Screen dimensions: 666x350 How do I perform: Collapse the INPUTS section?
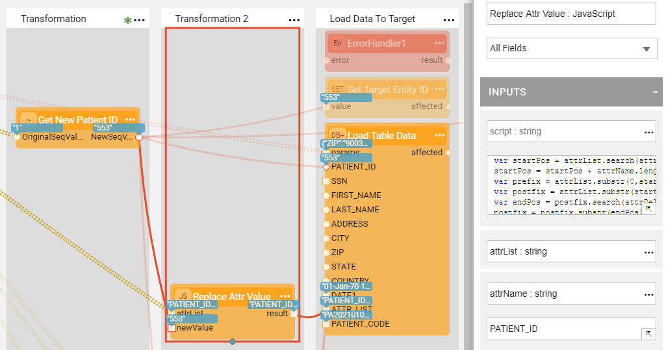tap(655, 92)
